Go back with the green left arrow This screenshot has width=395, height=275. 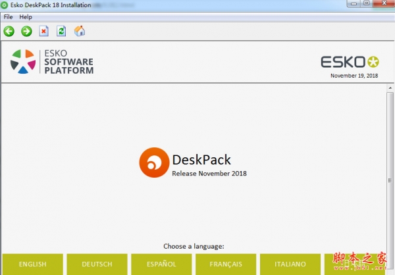[x=9, y=32]
